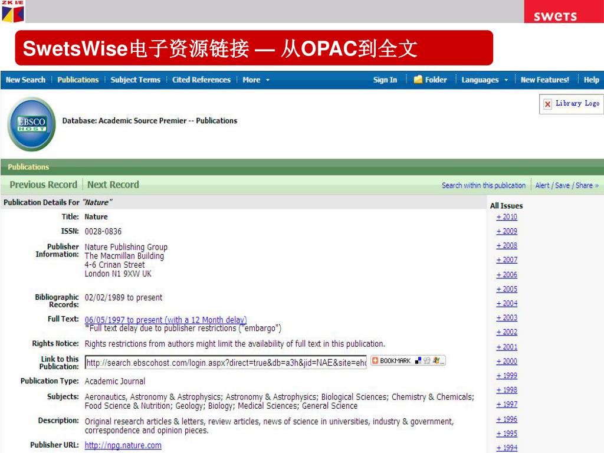Open the New Search menu item
Viewport: 604px width, 453px height.
(25, 80)
